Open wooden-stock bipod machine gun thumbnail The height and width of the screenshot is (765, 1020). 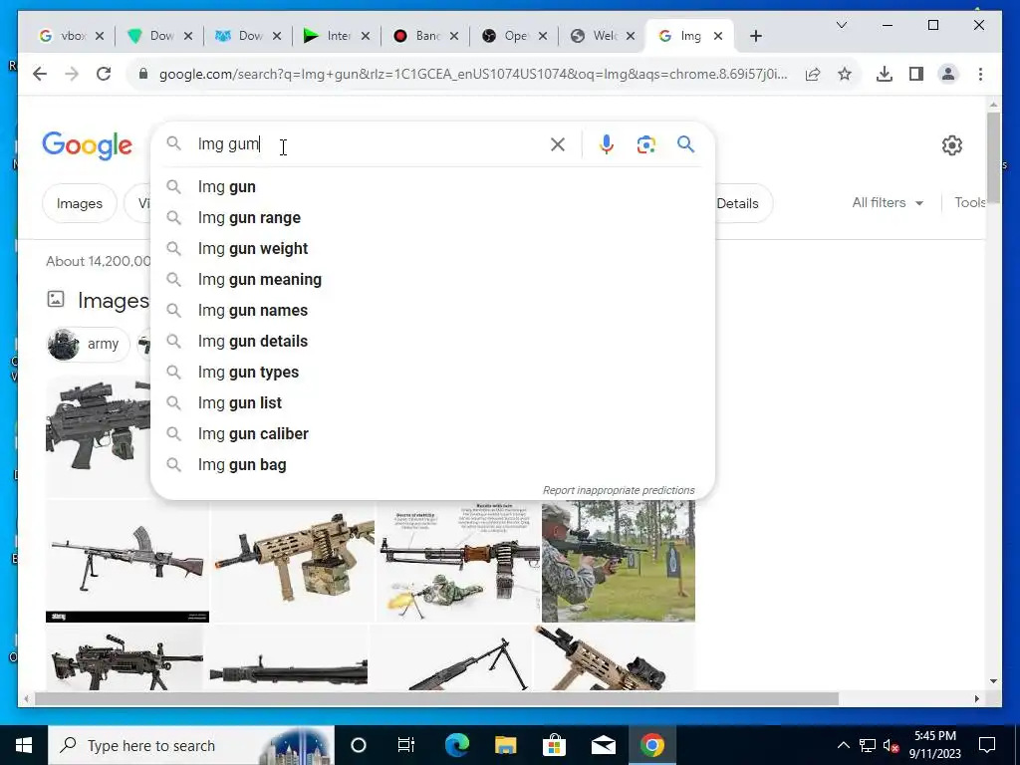127,561
